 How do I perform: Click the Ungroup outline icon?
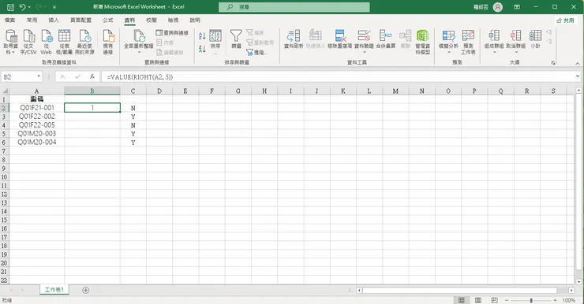click(516, 35)
